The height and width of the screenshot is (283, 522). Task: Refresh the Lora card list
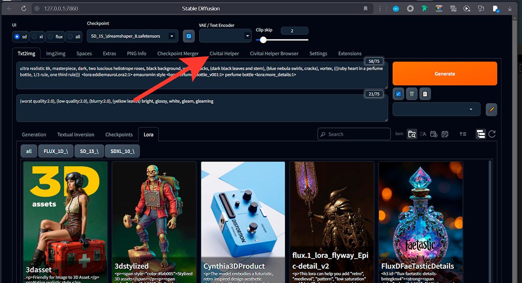tap(492, 134)
